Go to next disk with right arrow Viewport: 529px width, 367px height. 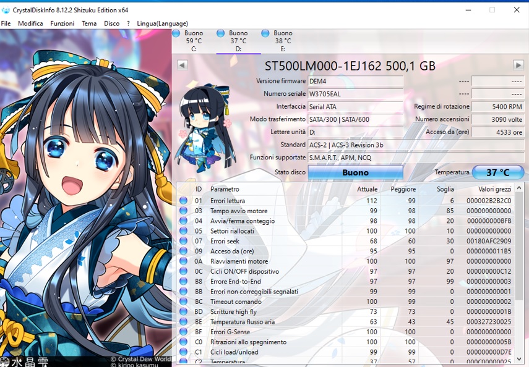518,65
